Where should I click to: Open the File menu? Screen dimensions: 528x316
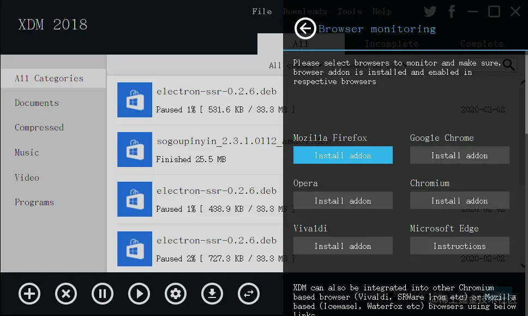point(262,11)
